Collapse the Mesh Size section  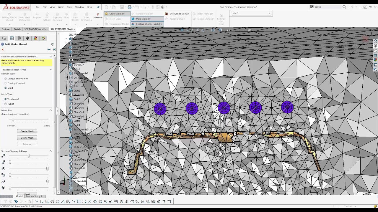50,110
